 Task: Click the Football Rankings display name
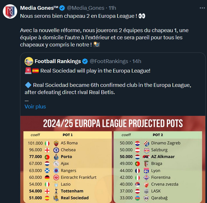pos(58,61)
